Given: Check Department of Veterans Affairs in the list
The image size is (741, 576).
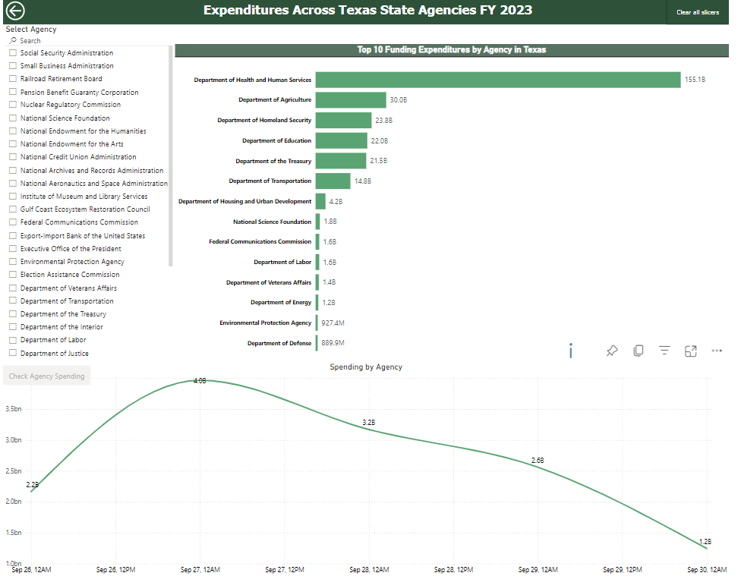Looking at the screenshot, I should click(x=12, y=288).
